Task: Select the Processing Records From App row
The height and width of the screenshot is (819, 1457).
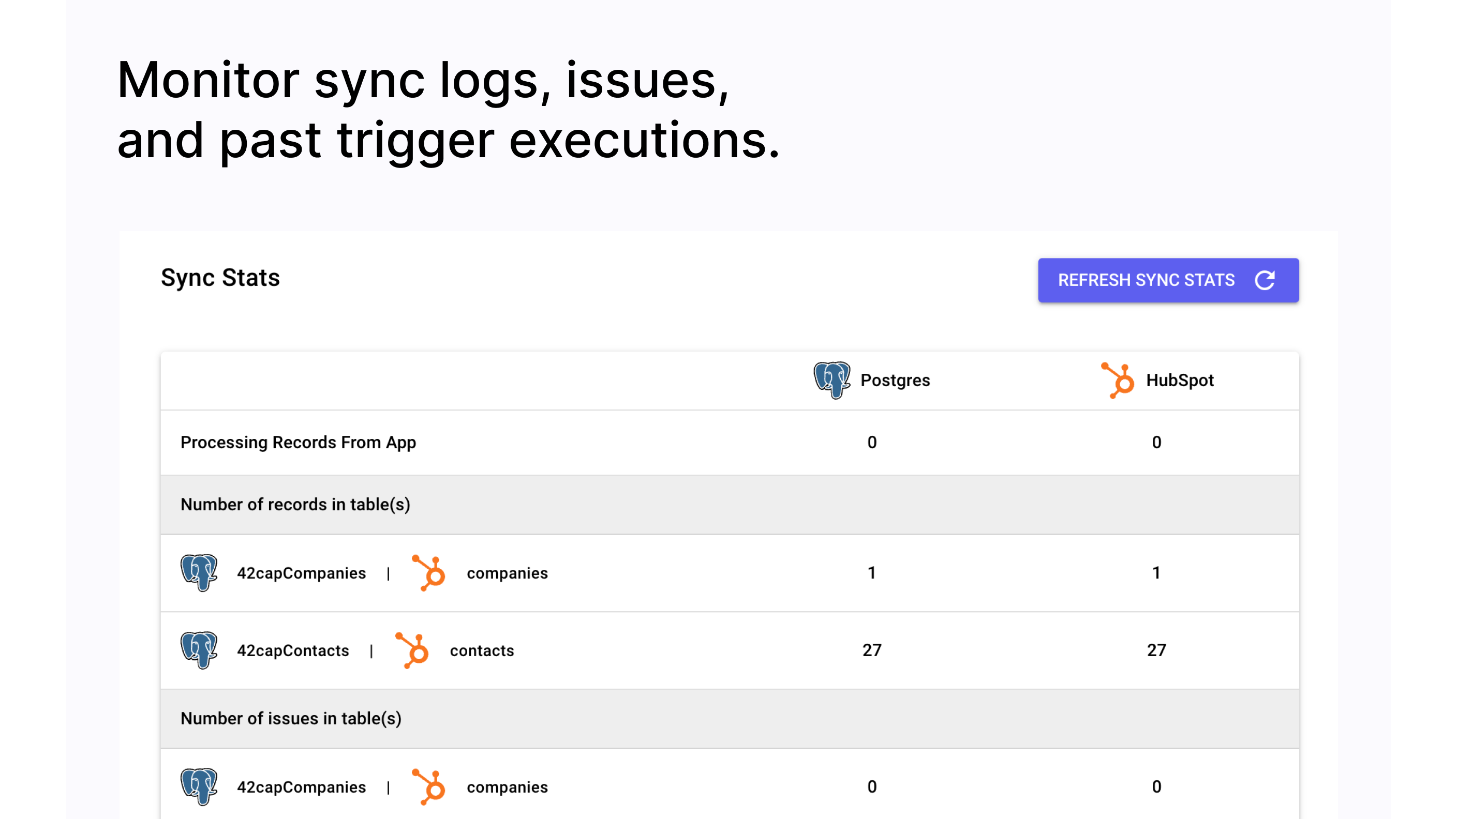Action: [298, 442]
